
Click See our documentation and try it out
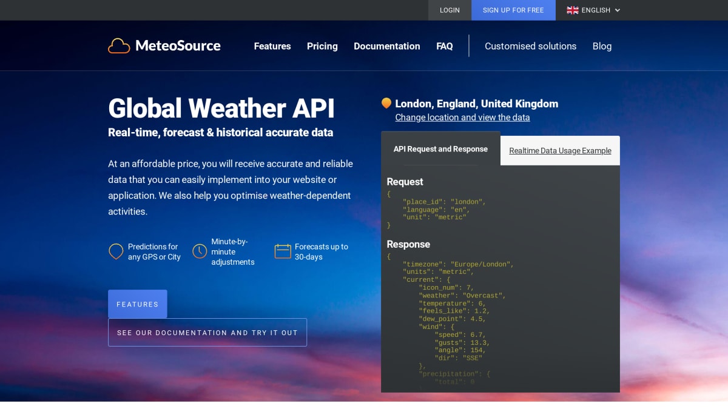click(207, 333)
